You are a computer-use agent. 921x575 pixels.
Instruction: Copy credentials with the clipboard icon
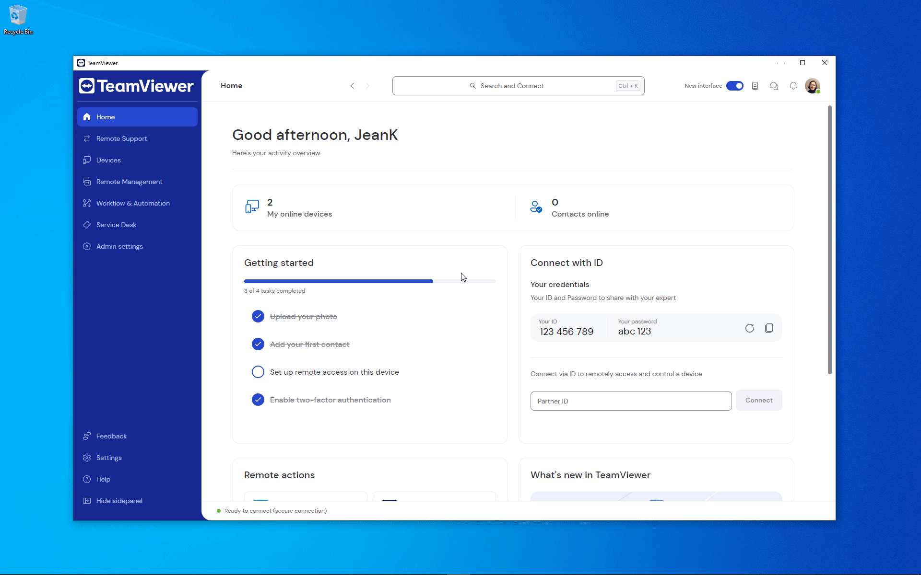(769, 328)
